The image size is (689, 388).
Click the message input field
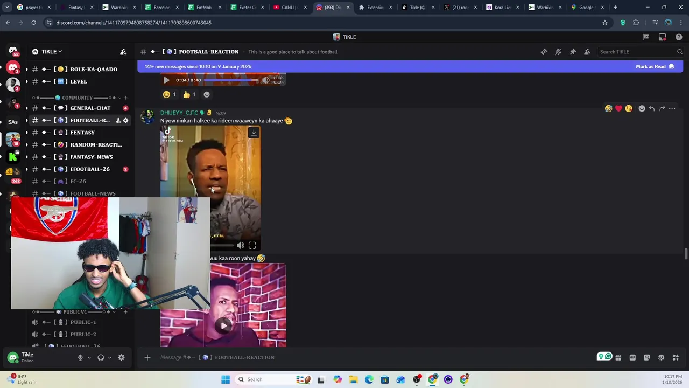click(371, 357)
